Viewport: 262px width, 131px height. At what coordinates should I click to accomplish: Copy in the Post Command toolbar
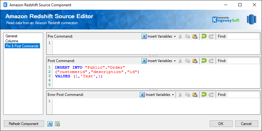pyautogui.click(x=187, y=61)
